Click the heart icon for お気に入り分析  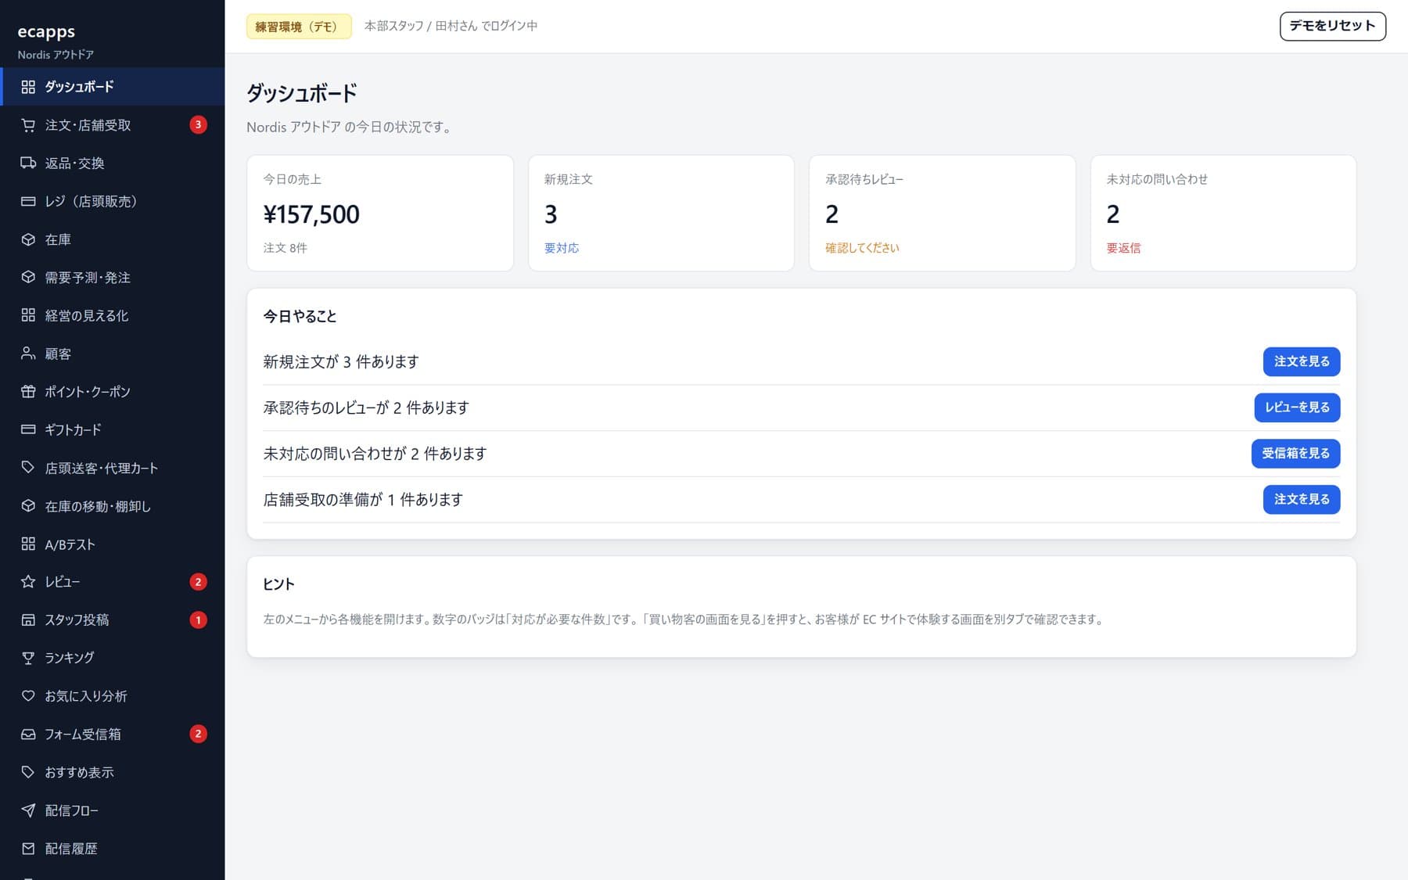coord(28,696)
